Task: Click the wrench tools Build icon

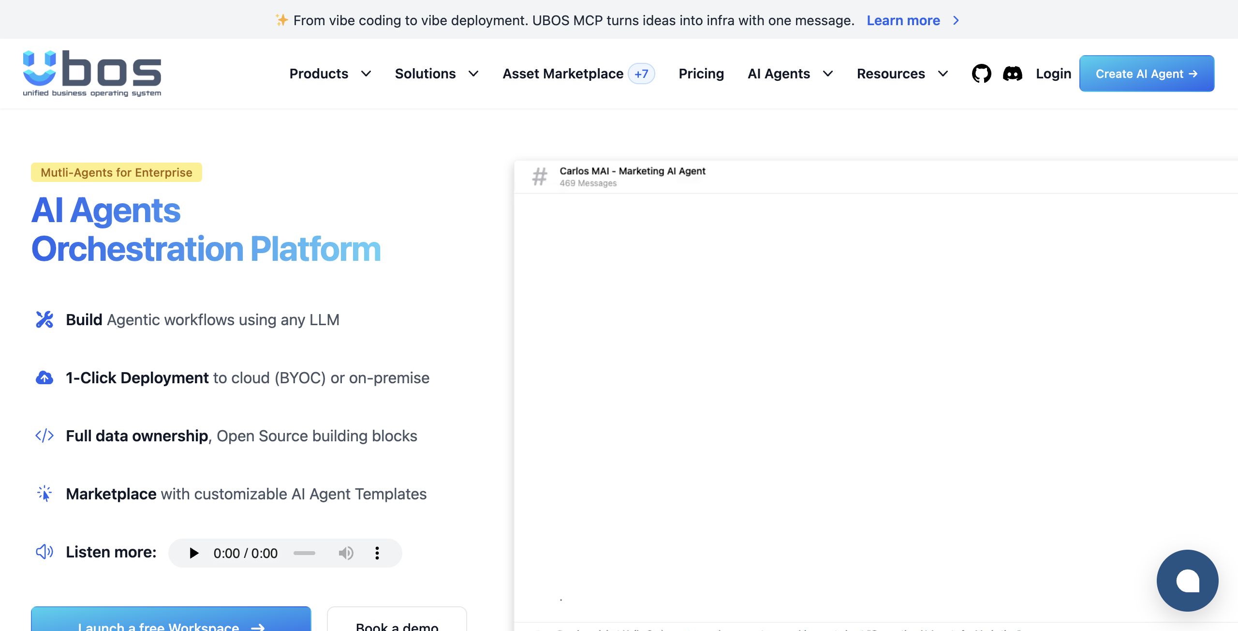Action: 44,319
